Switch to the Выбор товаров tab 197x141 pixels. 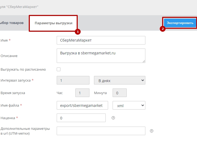(x=12, y=23)
